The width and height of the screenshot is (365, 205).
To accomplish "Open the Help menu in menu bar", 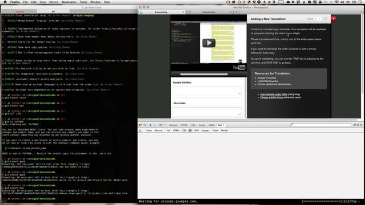I will 107,2.
